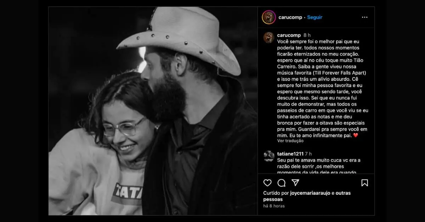
Task: Translate the caption with Ver tradução
Action: point(290,141)
